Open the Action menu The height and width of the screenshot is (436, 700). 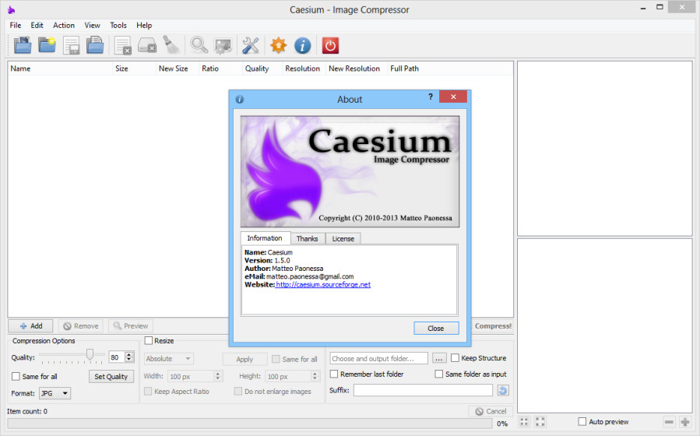tap(64, 26)
